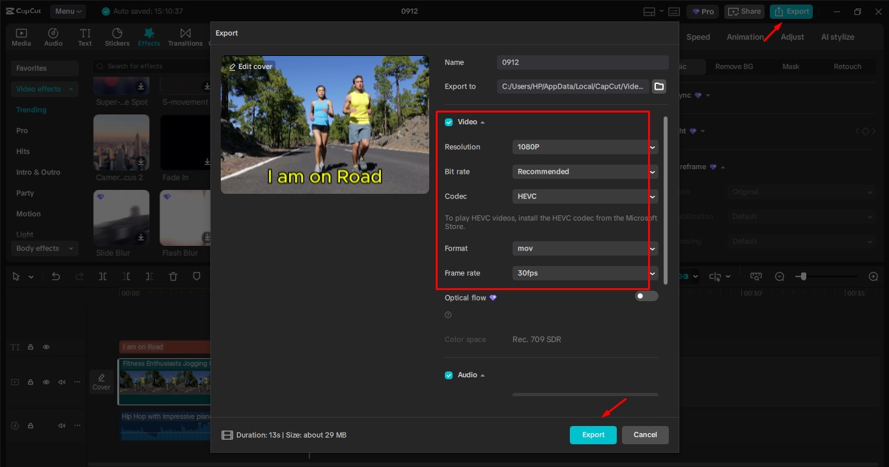The height and width of the screenshot is (467, 889).
Task: Uncheck the Video export checkbox
Action: point(448,122)
